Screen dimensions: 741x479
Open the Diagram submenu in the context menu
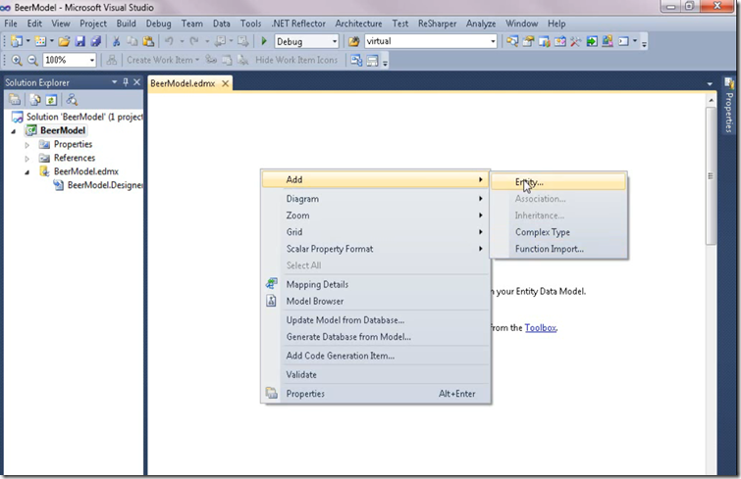[x=375, y=199]
